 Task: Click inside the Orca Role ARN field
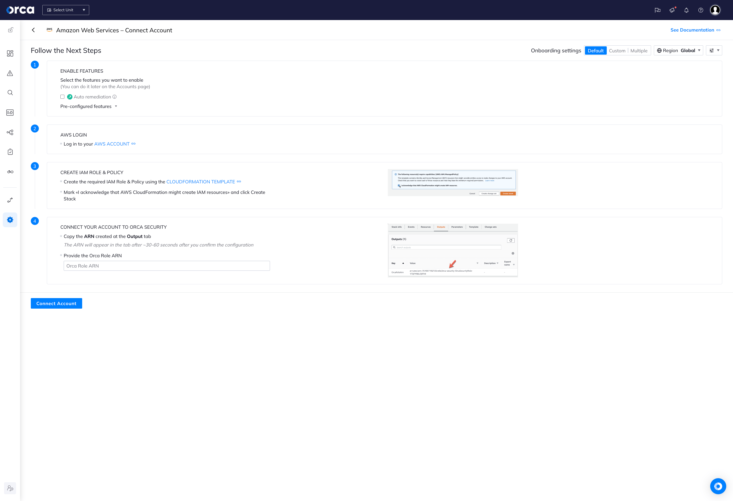167,266
